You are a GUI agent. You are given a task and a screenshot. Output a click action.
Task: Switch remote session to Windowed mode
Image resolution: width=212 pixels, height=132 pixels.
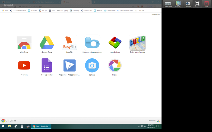pos(197,4)
